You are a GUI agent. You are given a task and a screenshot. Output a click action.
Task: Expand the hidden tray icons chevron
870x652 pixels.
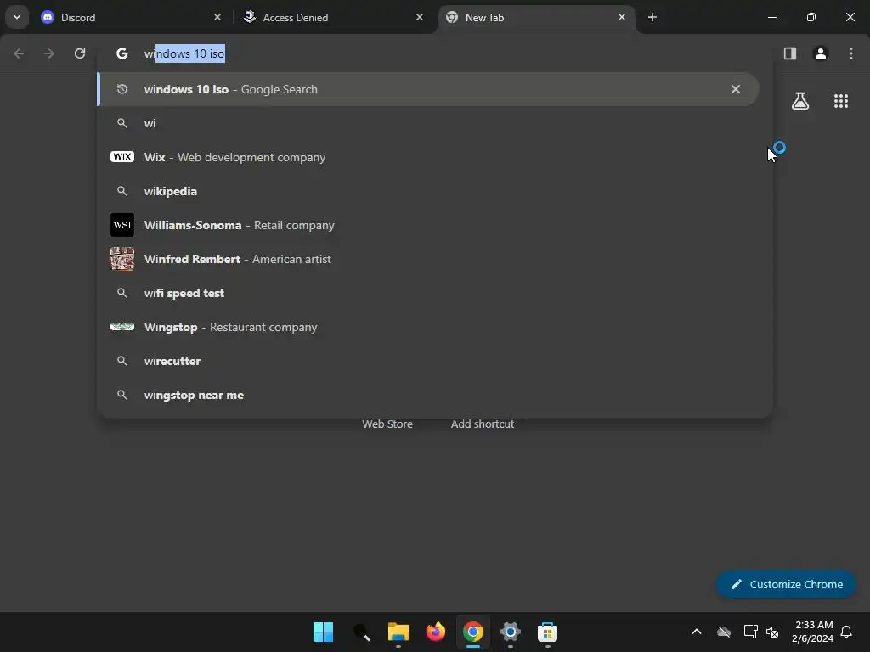697,632
